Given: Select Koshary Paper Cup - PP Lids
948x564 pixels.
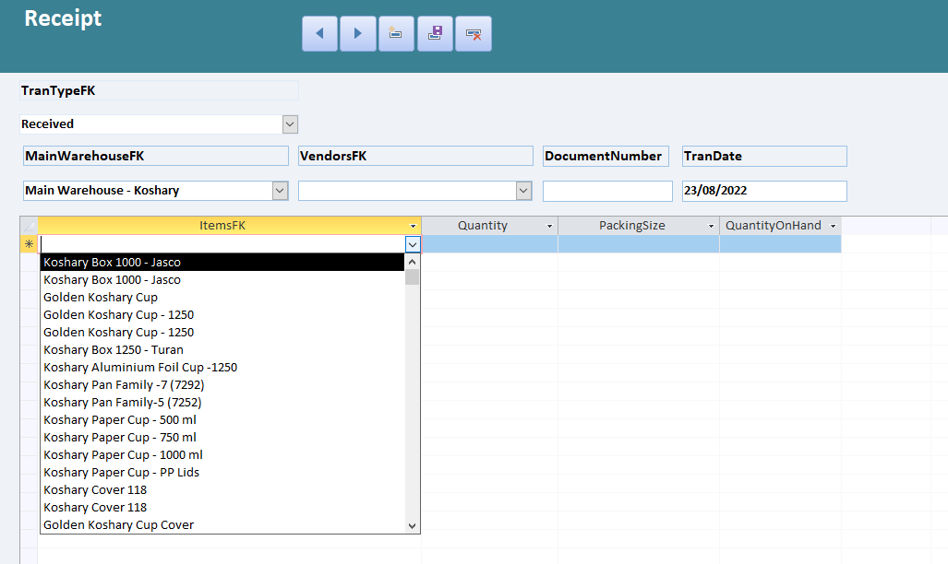Looking at the screenshot, I should (222, 472).
